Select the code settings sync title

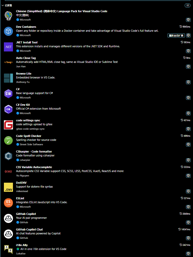[x=28, y=120]
